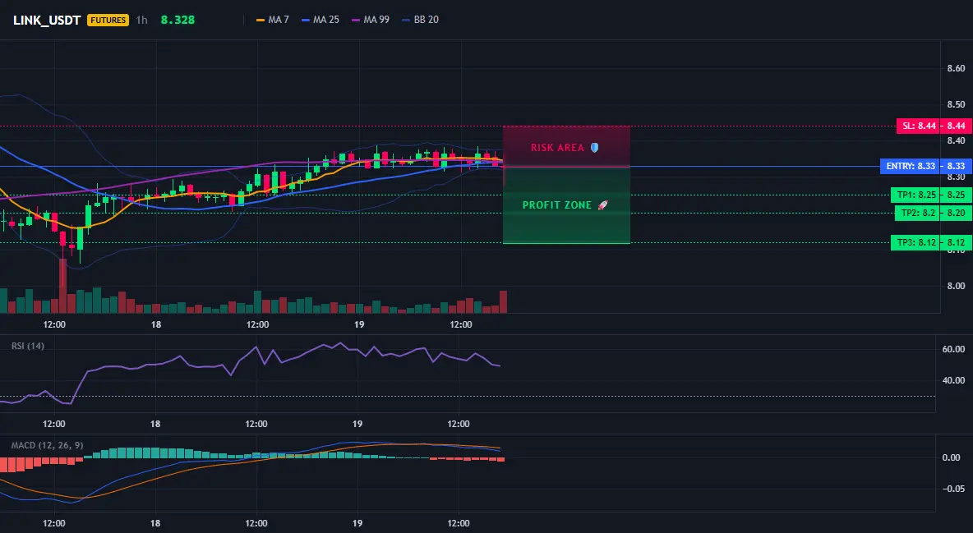Select the 1h timeframe label
Screen dimensions: 973x533
(x=142, y=20)
